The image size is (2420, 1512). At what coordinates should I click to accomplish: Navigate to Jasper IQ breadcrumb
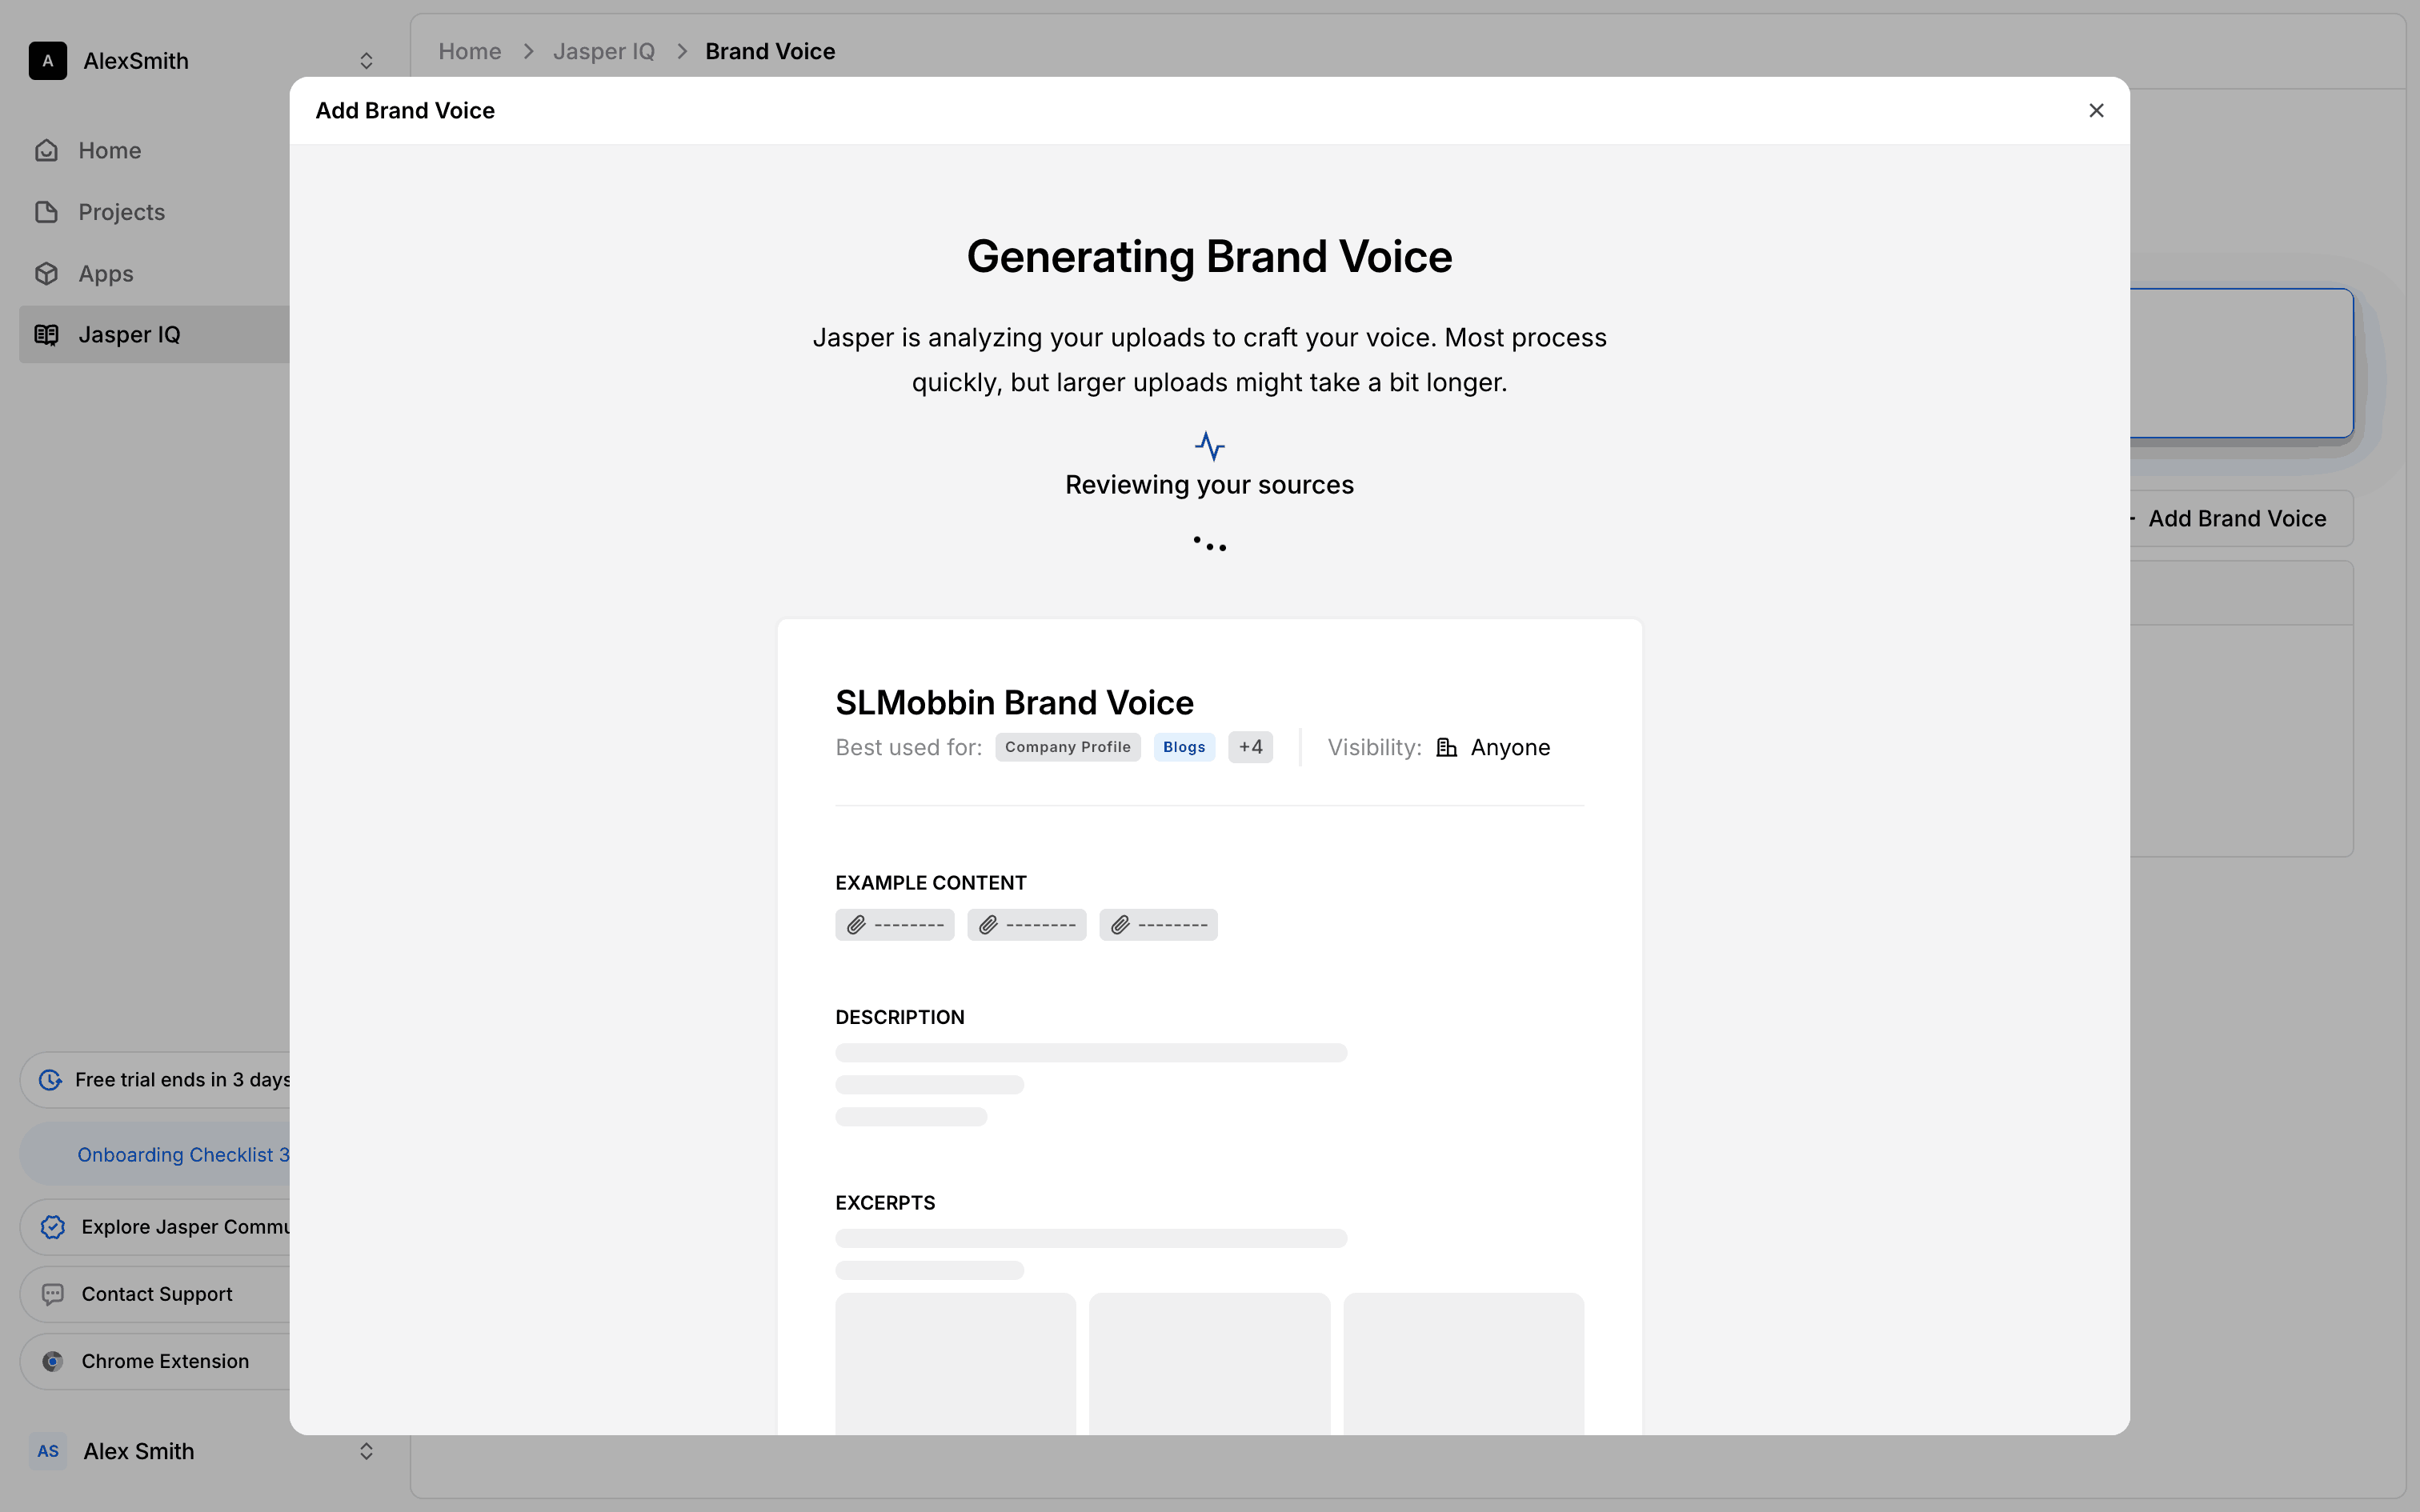coord(603,51)
